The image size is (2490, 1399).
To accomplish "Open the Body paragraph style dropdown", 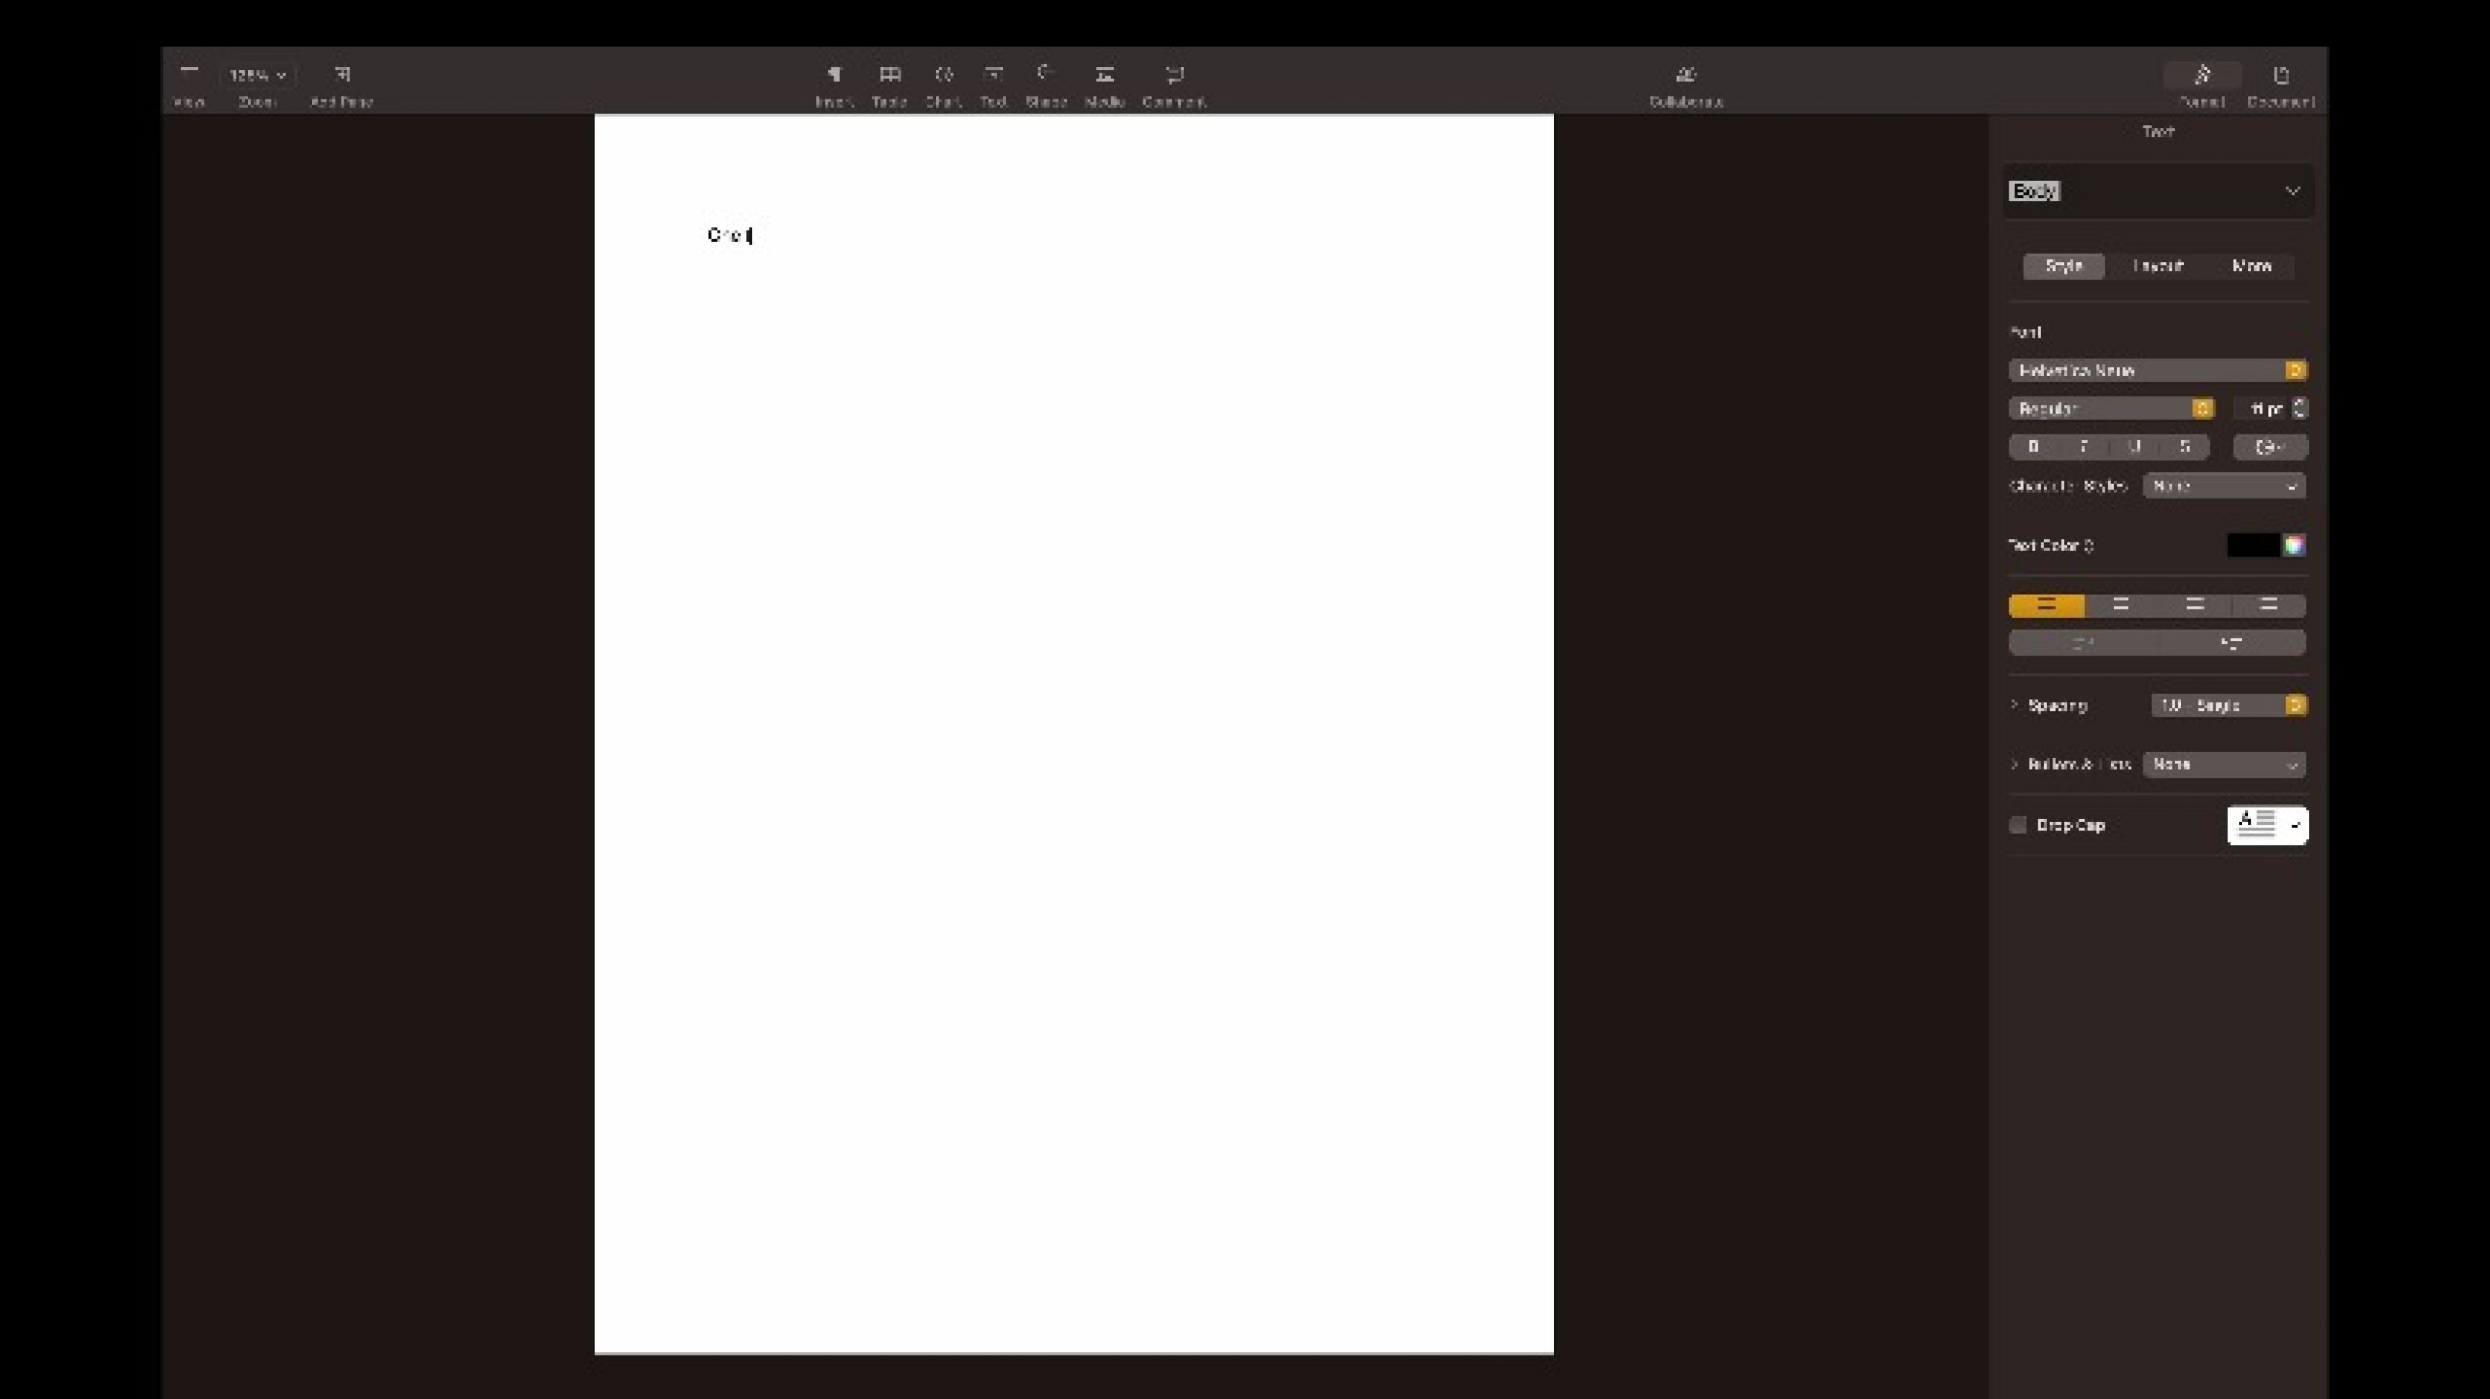I will [x=2293, y=192].
